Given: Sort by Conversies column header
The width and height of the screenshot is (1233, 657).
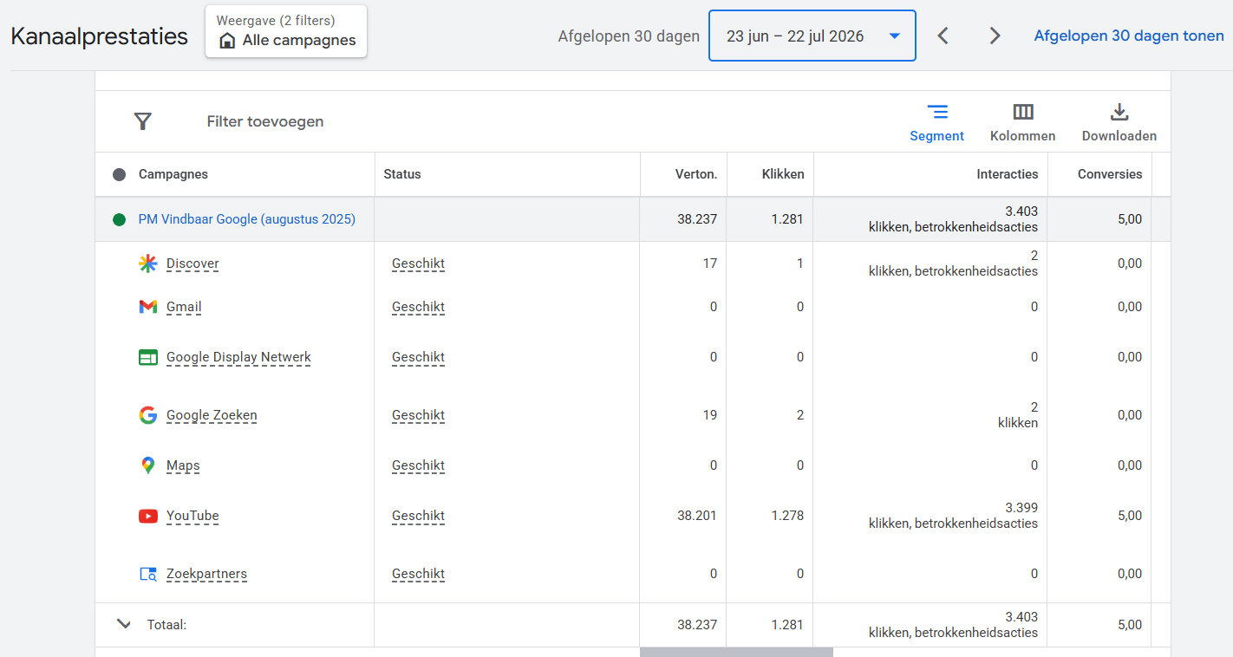Looking at the screenshot, I should [1110, 174].
